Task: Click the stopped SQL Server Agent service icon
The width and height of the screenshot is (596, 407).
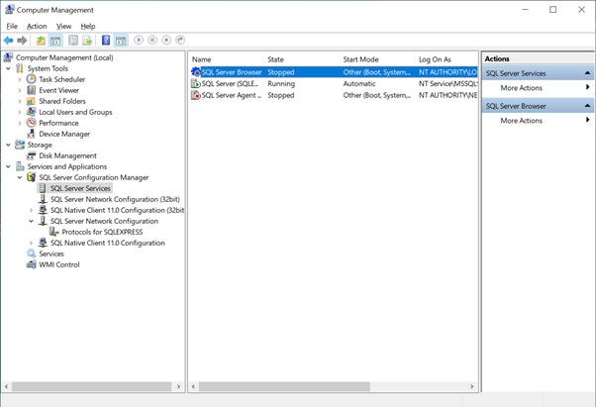Action: [196, 95]
